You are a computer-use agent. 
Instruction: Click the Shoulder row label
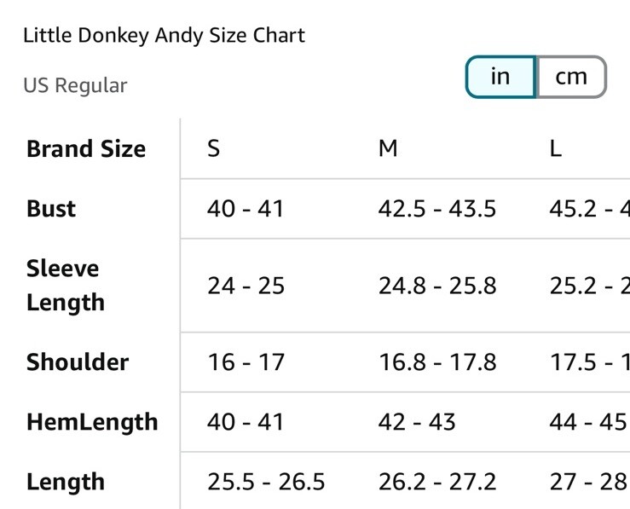click(x=78, y=362)
